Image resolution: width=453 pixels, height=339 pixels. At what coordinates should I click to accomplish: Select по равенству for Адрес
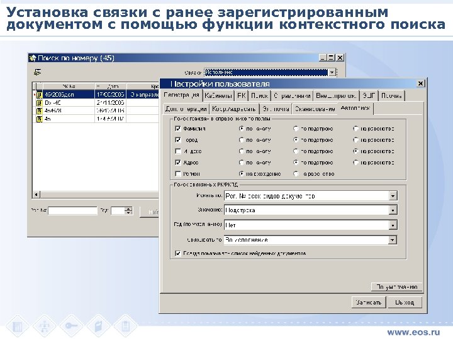tap(356, 163)
